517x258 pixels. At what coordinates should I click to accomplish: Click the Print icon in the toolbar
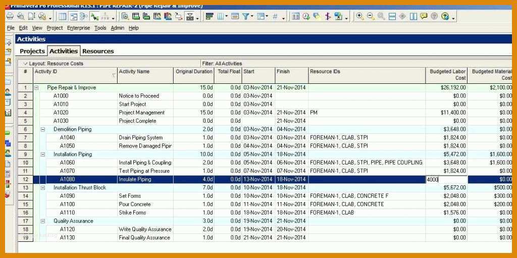[10, 16]
